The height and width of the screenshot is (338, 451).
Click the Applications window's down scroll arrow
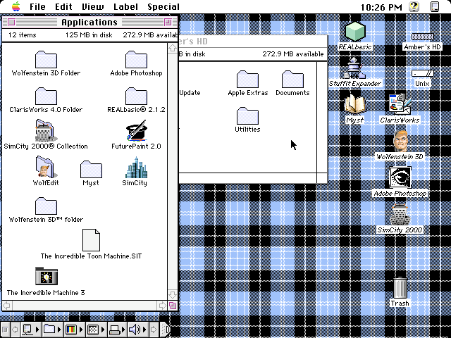(172, 294)
